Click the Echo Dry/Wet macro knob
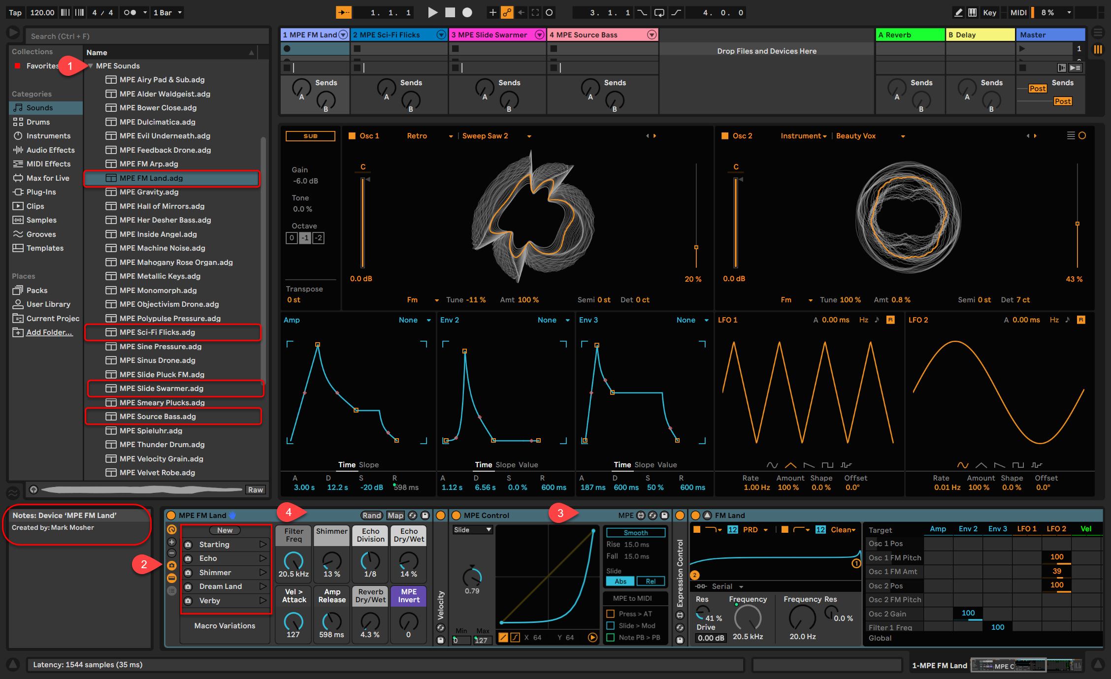1111x679 pixels. (409, 561)
